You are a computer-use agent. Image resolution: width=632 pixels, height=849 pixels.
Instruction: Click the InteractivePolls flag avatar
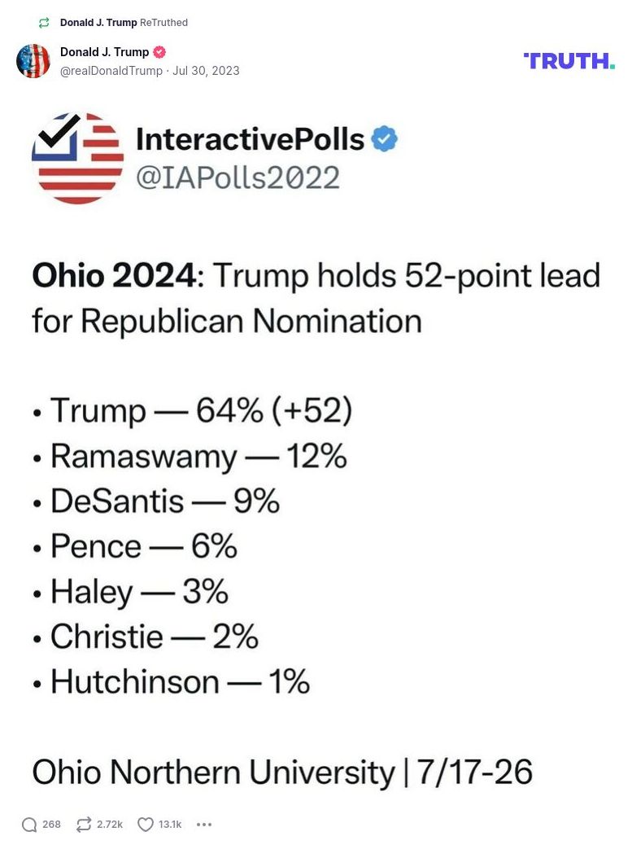tap(77, 157)
